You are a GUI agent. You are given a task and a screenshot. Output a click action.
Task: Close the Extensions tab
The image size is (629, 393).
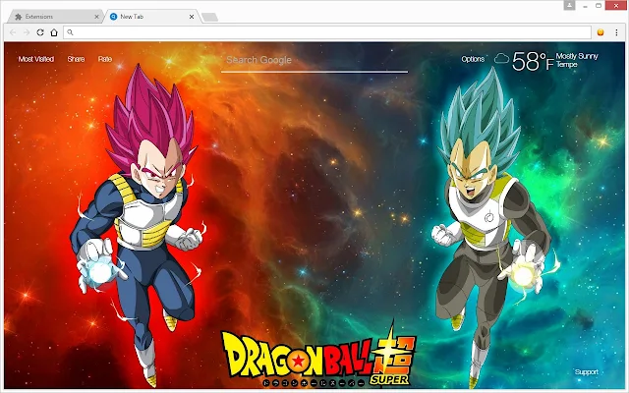(96, 17)
